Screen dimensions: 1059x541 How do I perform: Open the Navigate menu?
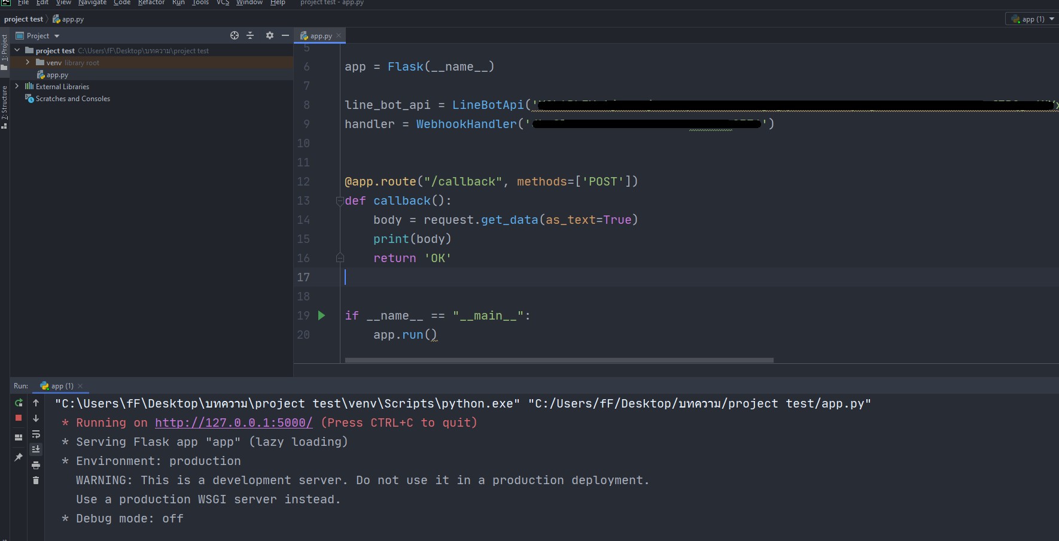coord(92,2)
